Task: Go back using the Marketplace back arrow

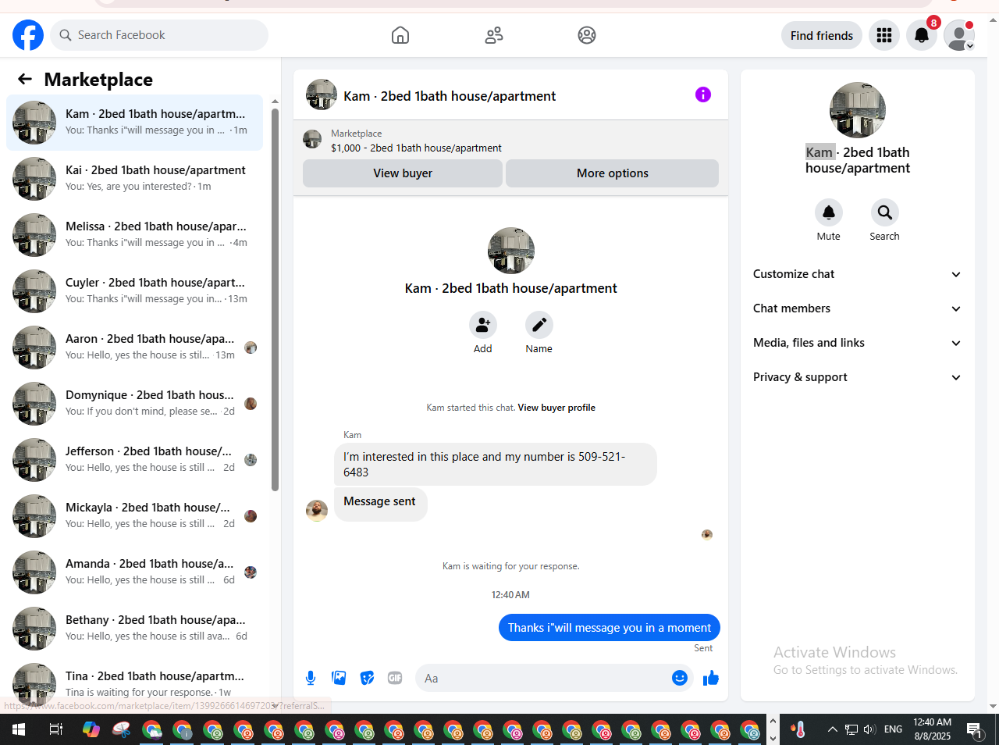Action: [x=25, y=79]
